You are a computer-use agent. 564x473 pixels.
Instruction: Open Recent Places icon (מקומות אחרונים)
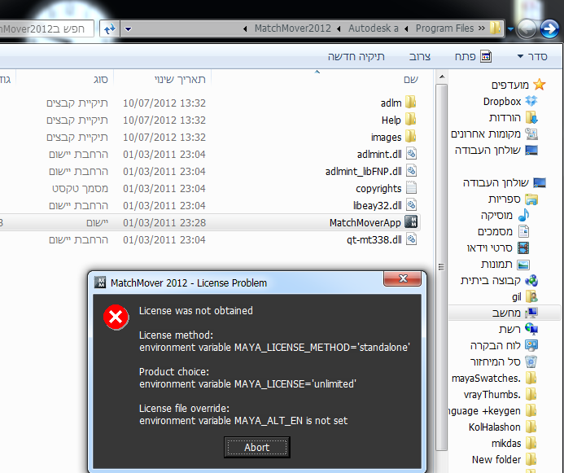click(x=531, y=134)
